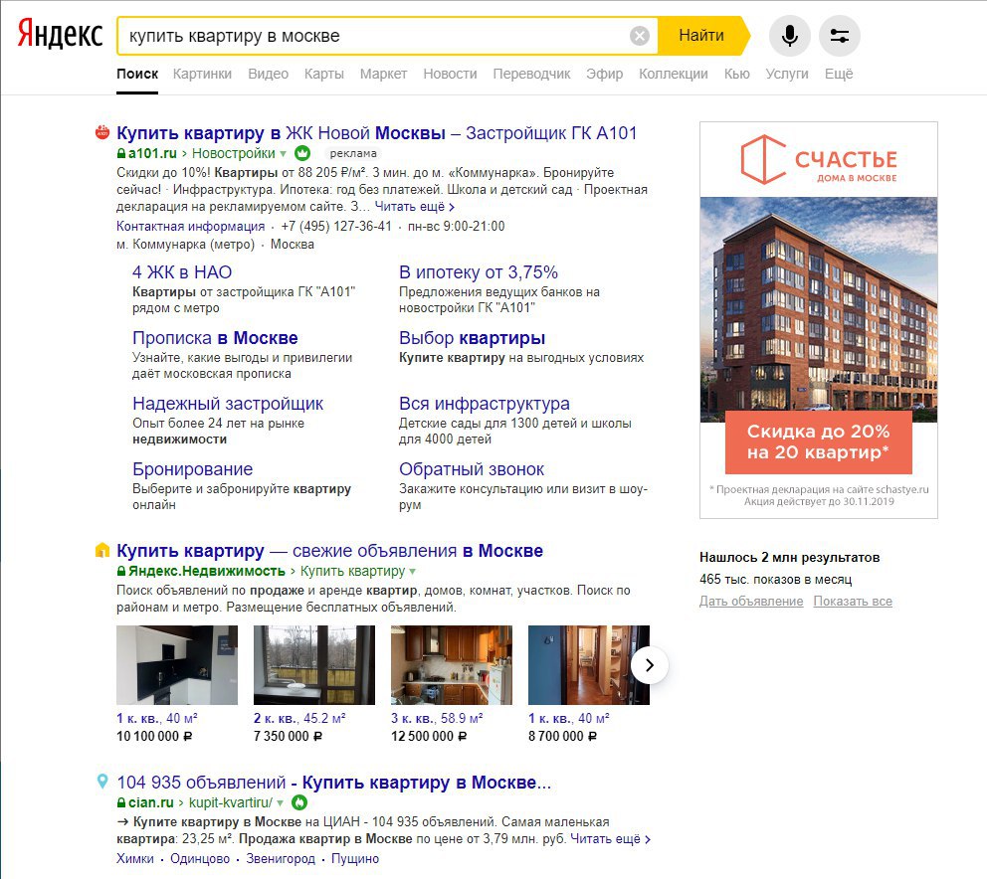Expand dropdown arrow after Купить квартиру breadcrumb
Viewport: 987px width, 879px height.
click(x=412, y=572)
